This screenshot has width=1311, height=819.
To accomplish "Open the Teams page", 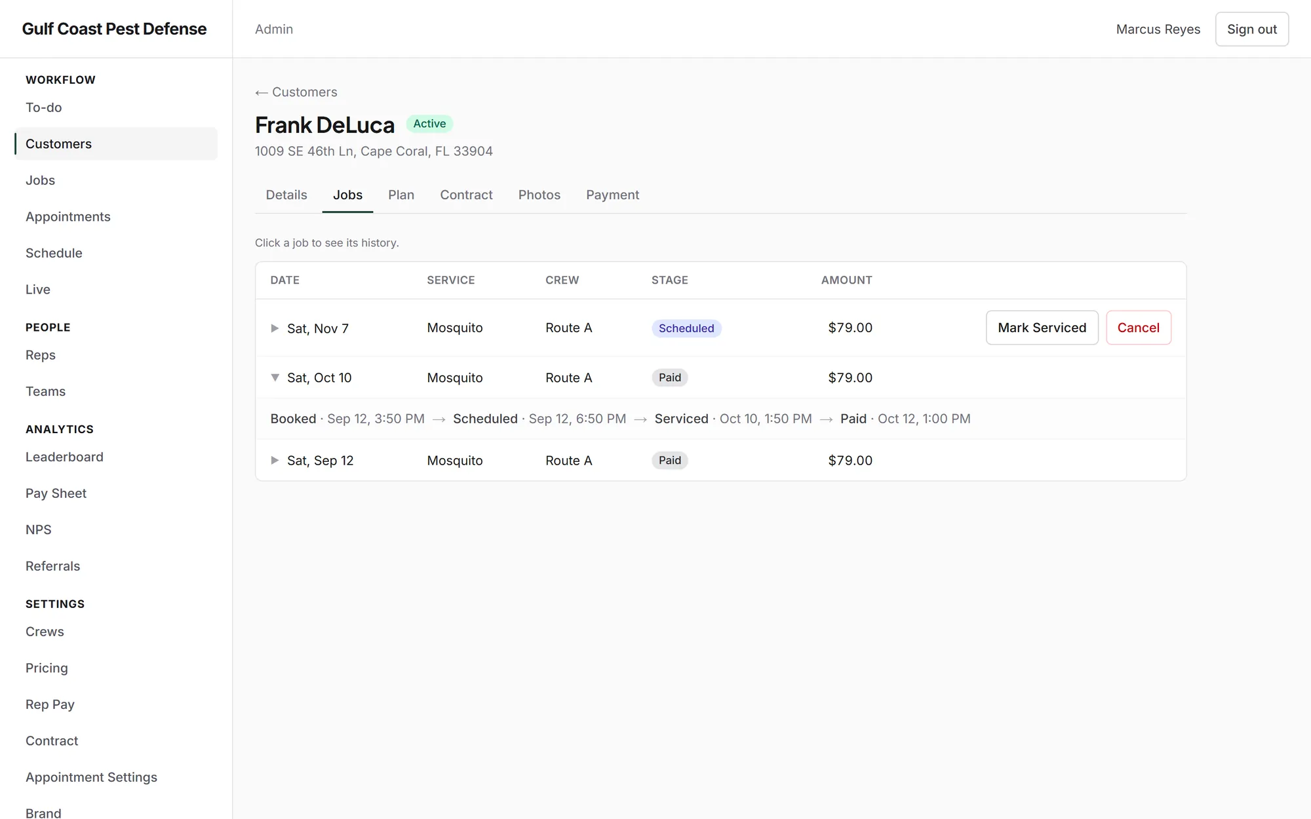I will click(116, 391).
